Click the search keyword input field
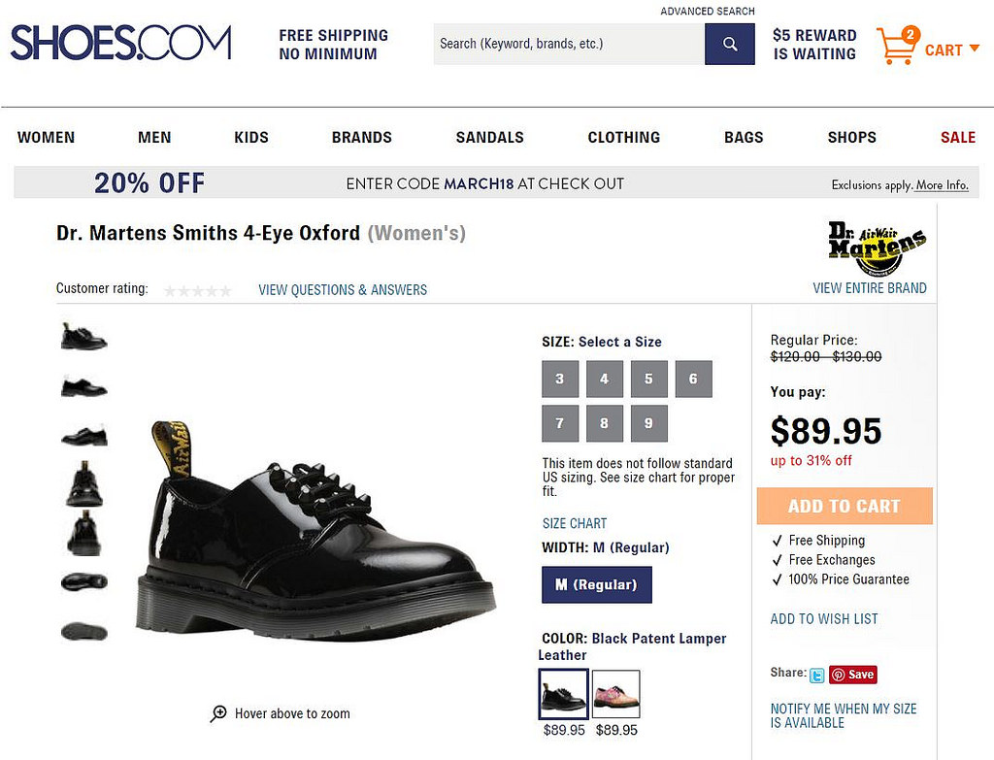 [569, 44]
